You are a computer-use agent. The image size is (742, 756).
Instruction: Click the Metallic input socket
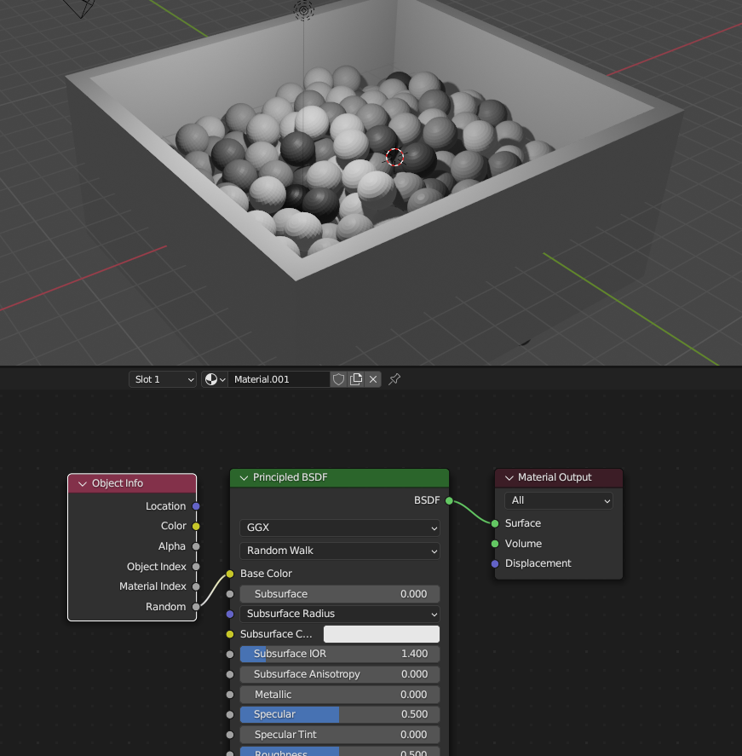[x=230, y=695]
